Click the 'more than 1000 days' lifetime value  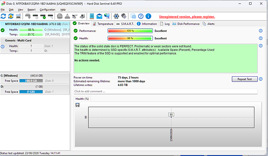[x=131, y=81]
